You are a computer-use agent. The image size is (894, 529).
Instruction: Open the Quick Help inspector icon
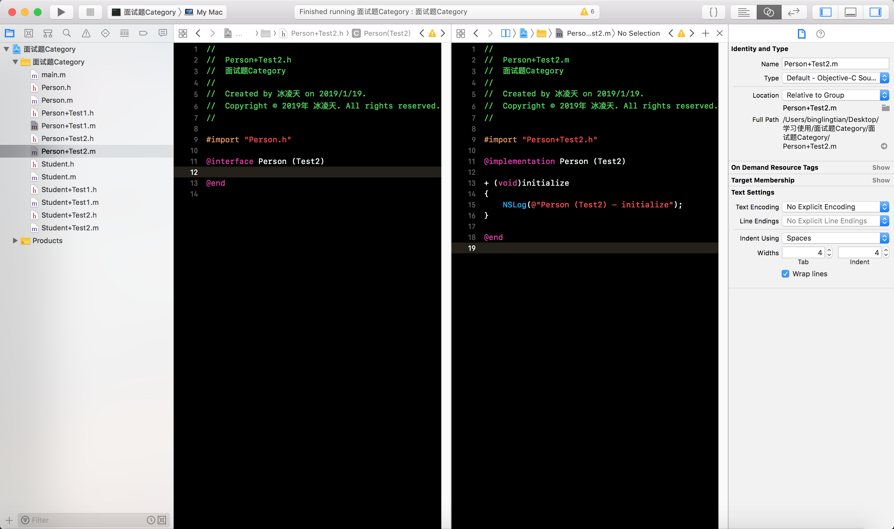click(x=820, y=34)
